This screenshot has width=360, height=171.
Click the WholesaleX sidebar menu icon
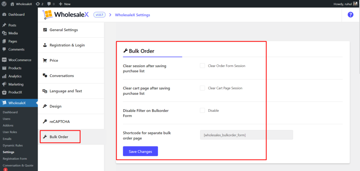[x=4, y=103]
